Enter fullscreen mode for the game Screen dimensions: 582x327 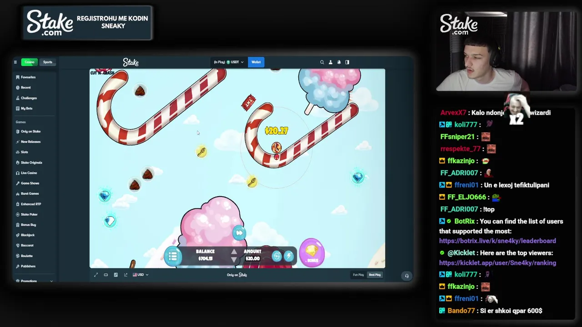pos(96,275)
